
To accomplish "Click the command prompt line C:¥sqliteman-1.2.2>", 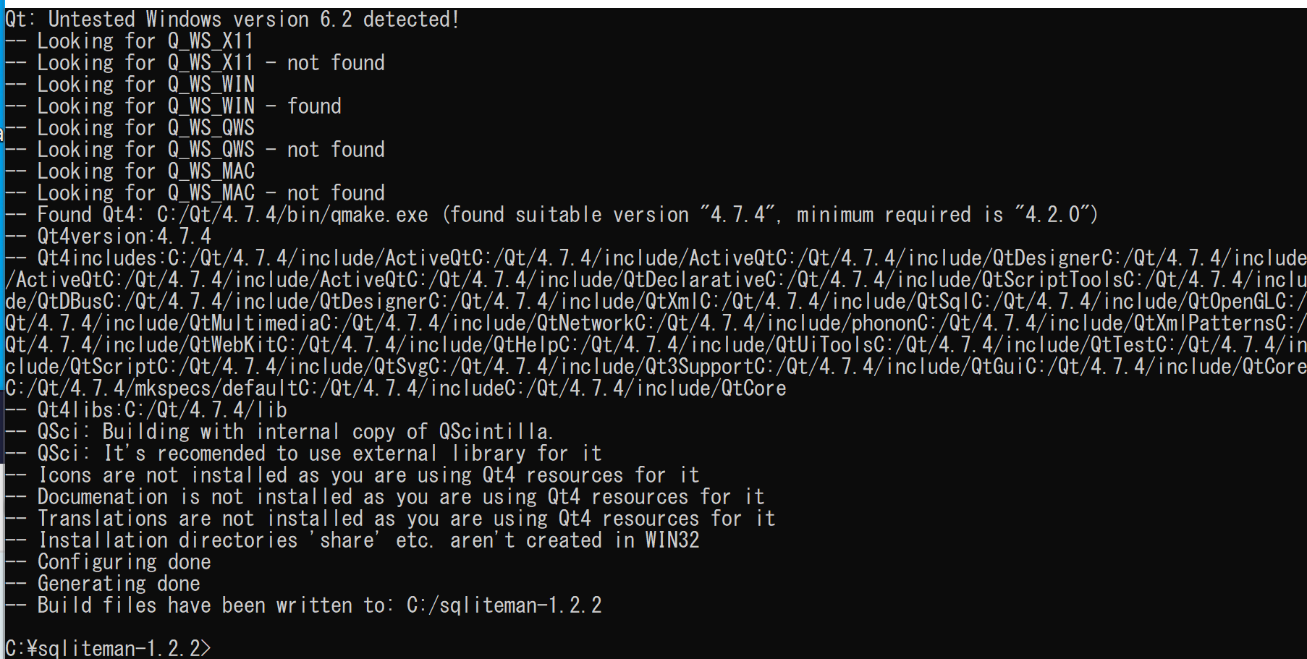I will [109, 647].
